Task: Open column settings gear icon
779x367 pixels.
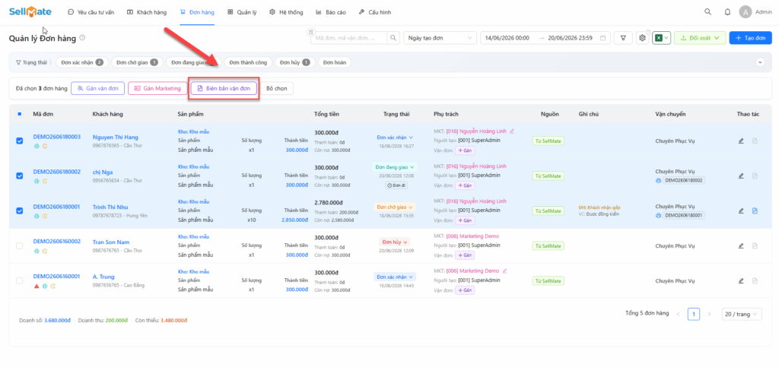Action: 642,38
